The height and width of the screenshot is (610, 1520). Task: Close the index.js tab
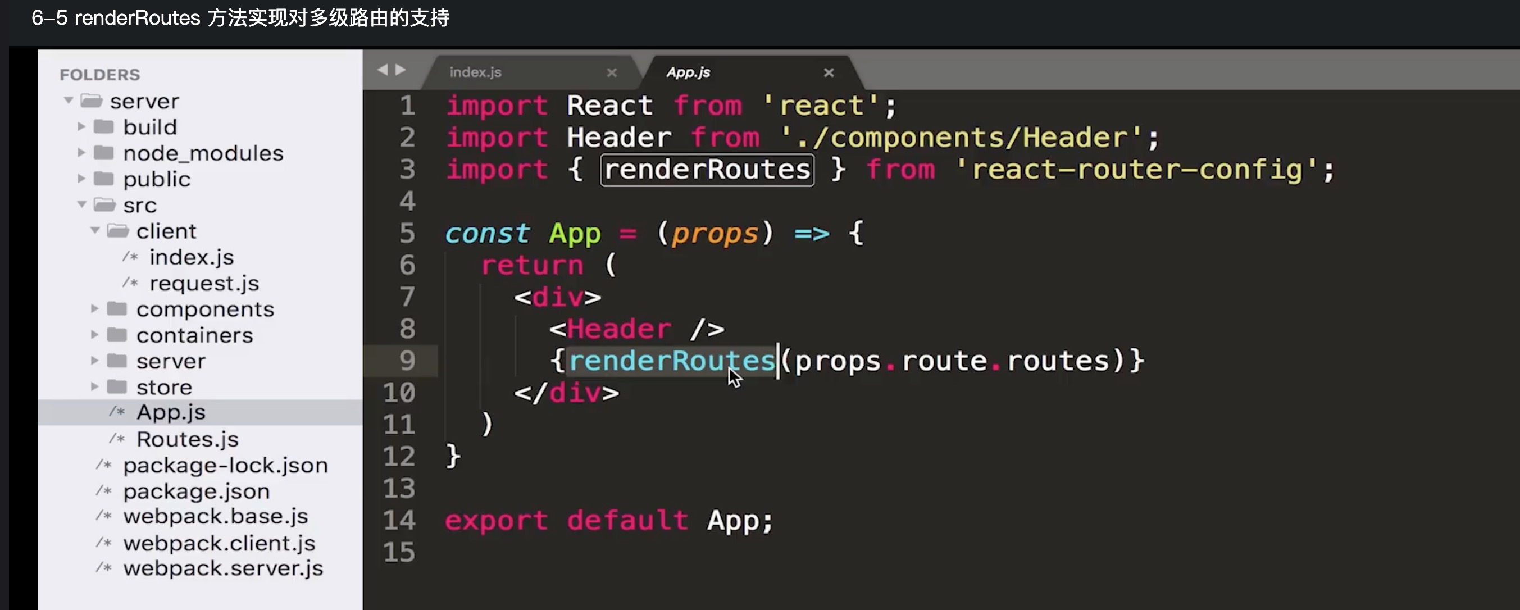pos(611,72)
